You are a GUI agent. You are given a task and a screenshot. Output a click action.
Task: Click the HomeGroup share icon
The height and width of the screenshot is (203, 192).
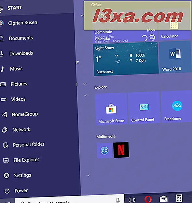pyautogui.click(x=4, y=115)
